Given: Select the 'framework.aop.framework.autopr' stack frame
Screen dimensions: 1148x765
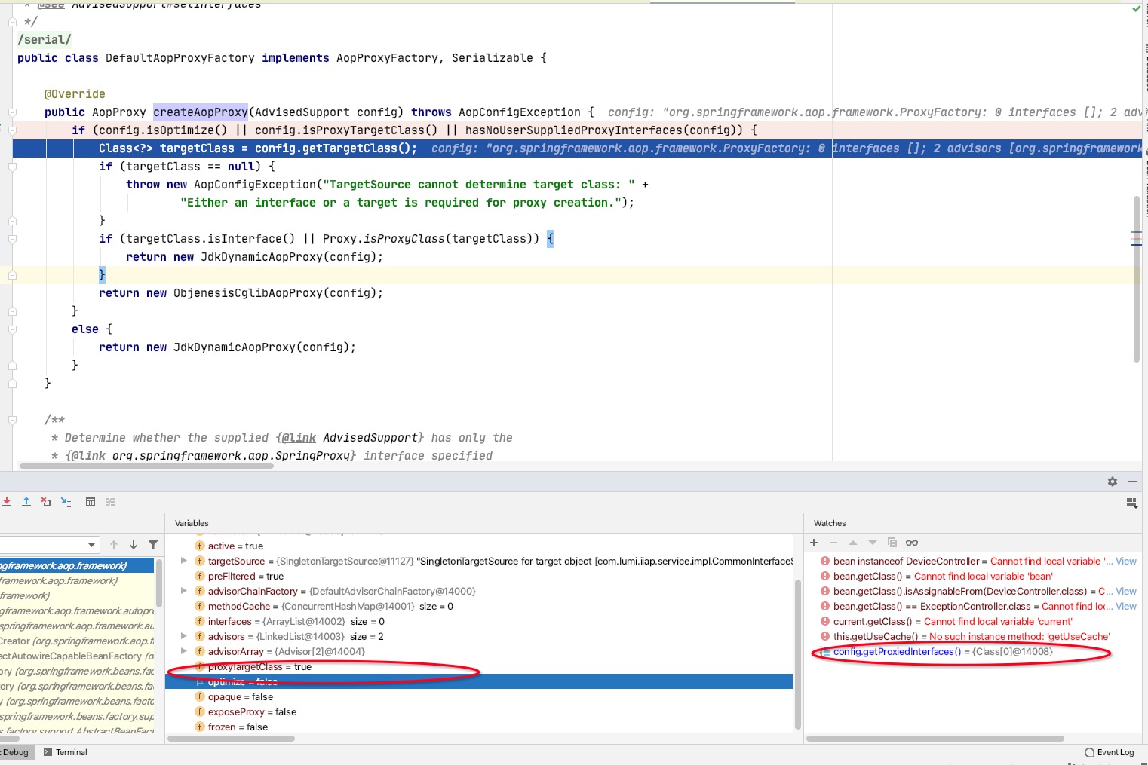Looking at the screenshot, I should click(77, 610).
